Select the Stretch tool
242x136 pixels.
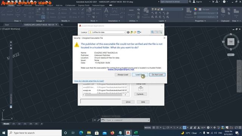(51, 17)
